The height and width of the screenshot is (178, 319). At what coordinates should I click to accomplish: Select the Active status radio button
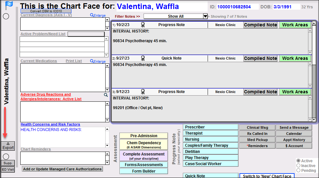tap(298, 161)
